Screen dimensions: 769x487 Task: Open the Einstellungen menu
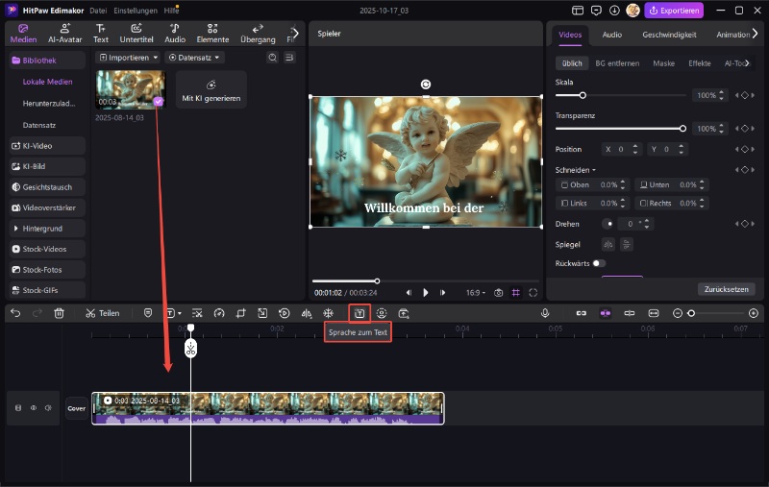[x=136, y=11]
